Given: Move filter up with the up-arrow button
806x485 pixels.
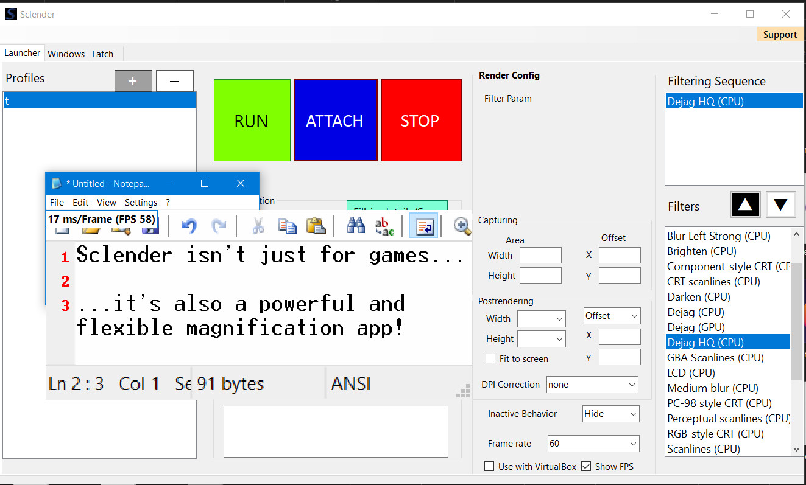Looking at the screenshot, I should tap(745, 204).
